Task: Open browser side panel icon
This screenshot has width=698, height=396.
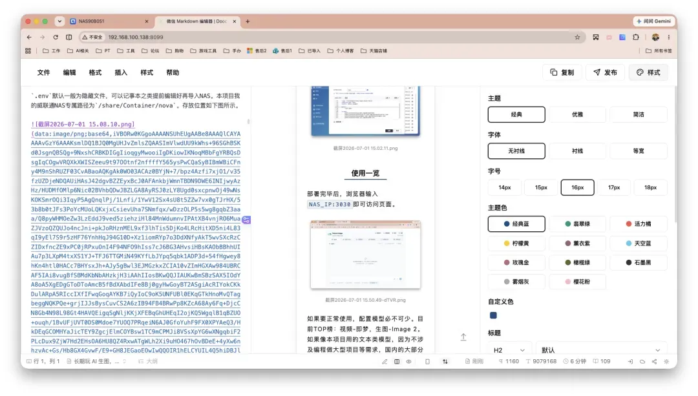Action: [69, 37]
